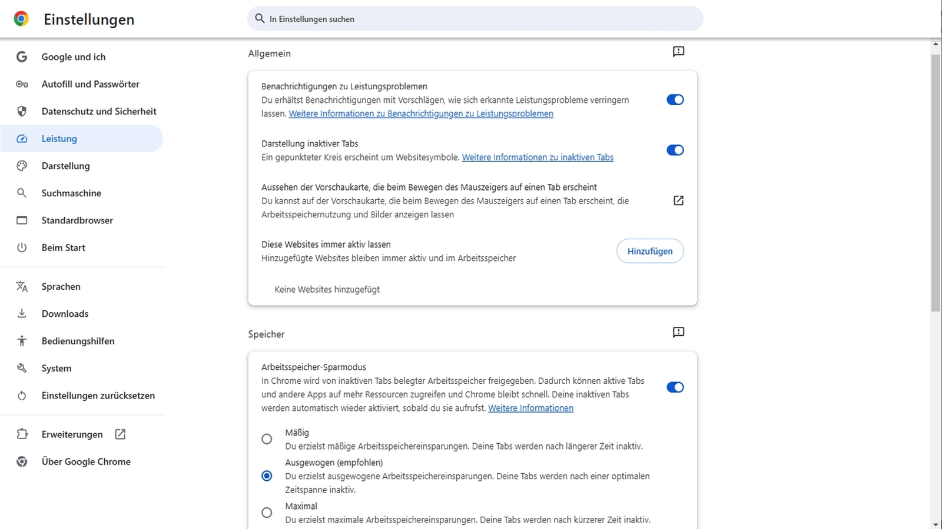Click the Einstellungen page title
The width and height of the screenshot is (942, 529).
89,19
